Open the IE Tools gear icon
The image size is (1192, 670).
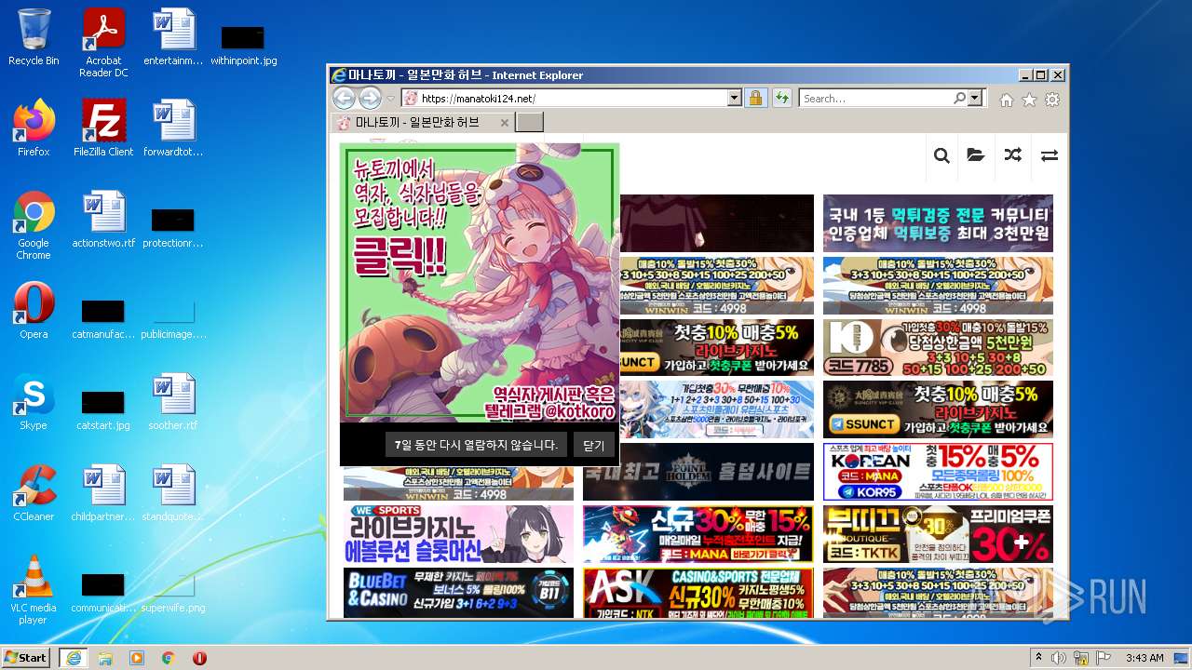click(x=1052, y=100)
